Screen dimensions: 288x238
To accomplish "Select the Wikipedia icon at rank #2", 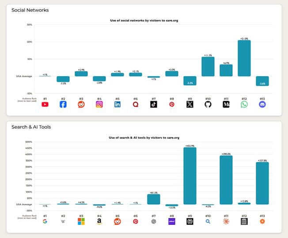I will 63,221.
